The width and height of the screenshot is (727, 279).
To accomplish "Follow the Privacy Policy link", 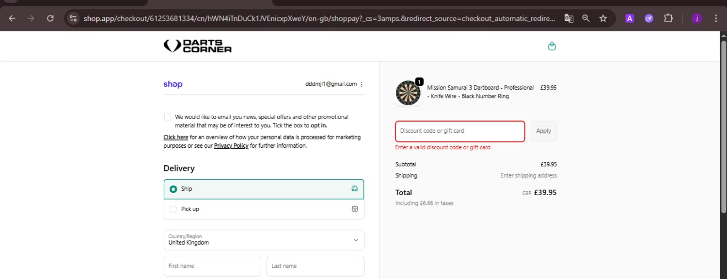I will point(231,146).
